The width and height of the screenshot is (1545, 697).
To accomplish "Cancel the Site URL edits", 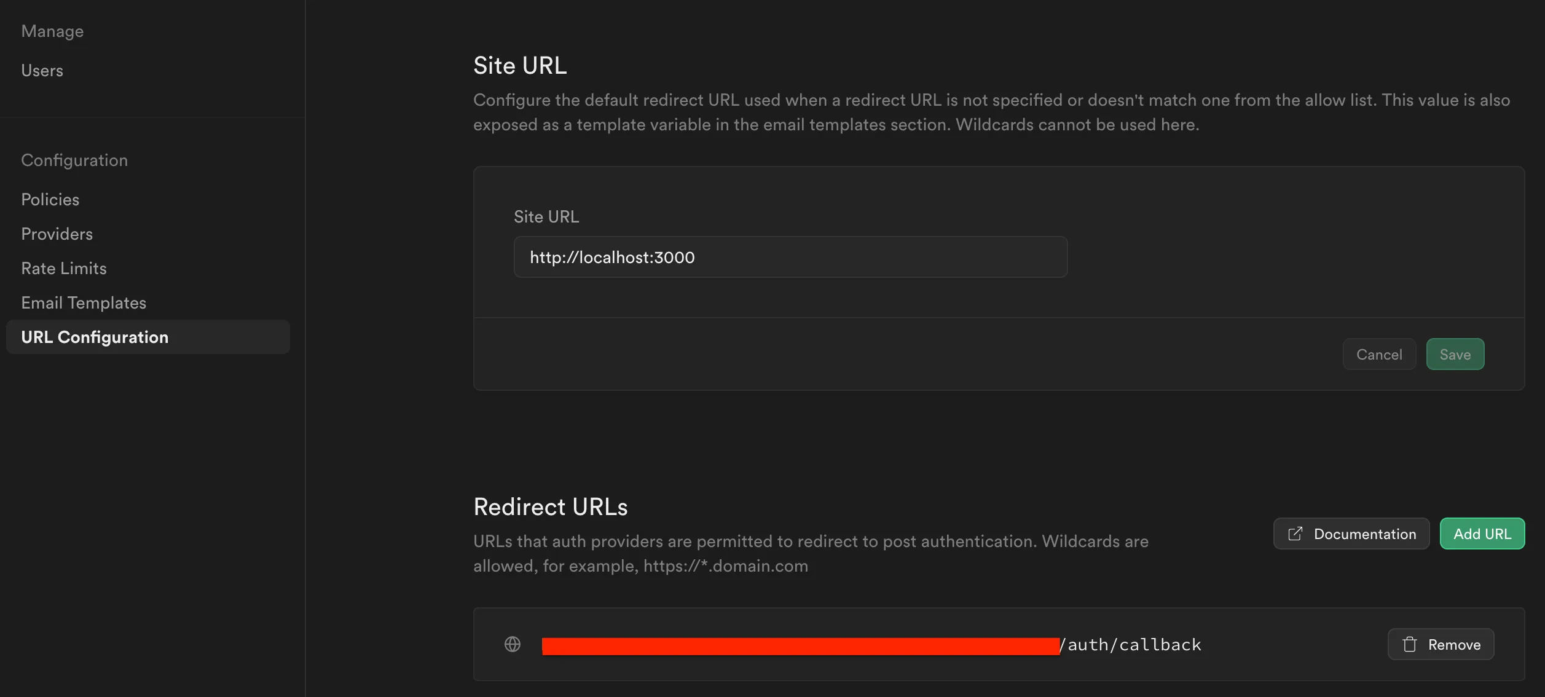I will coord(1379,354).
